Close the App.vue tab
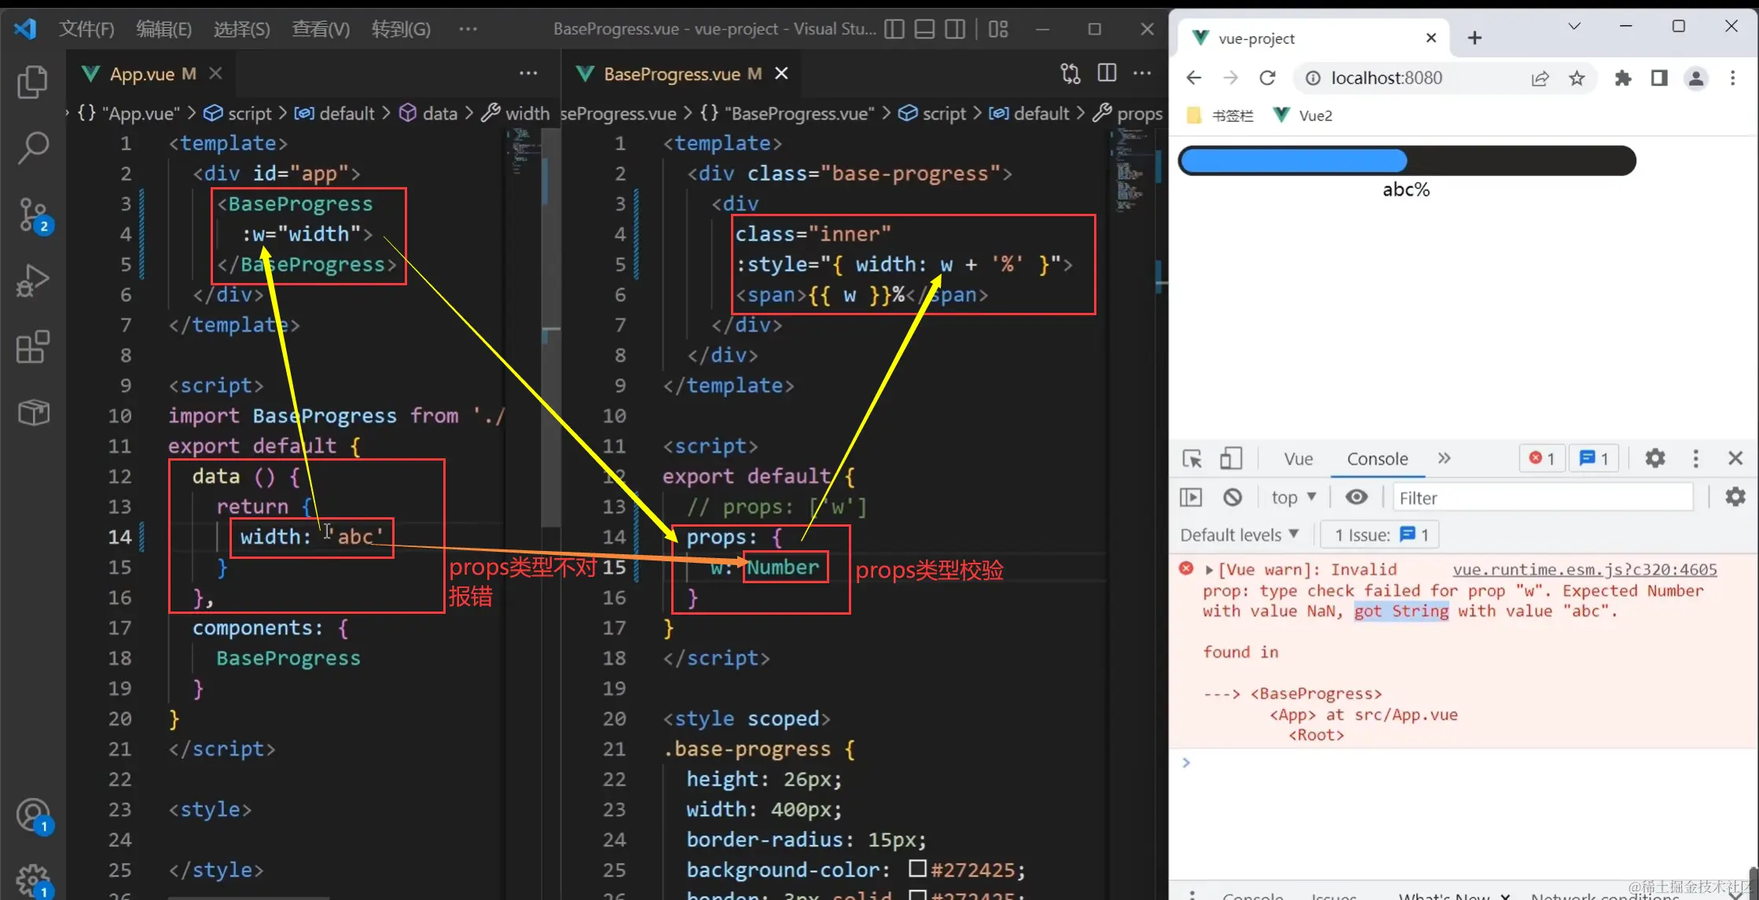This screenshot has width=1759, height=900. 215,73
